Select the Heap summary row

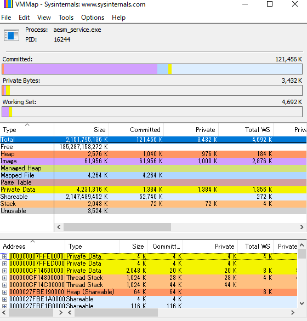pyautogui.click(x=153, y=154)
